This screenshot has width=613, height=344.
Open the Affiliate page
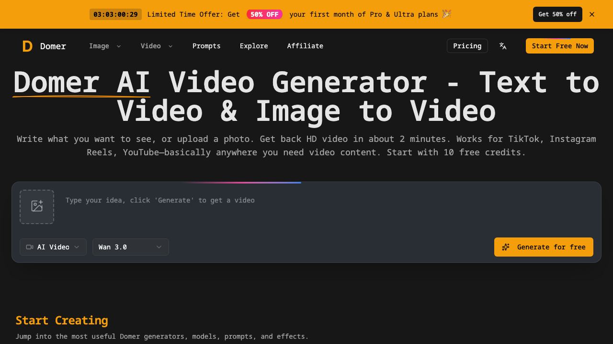pos(305,46)
